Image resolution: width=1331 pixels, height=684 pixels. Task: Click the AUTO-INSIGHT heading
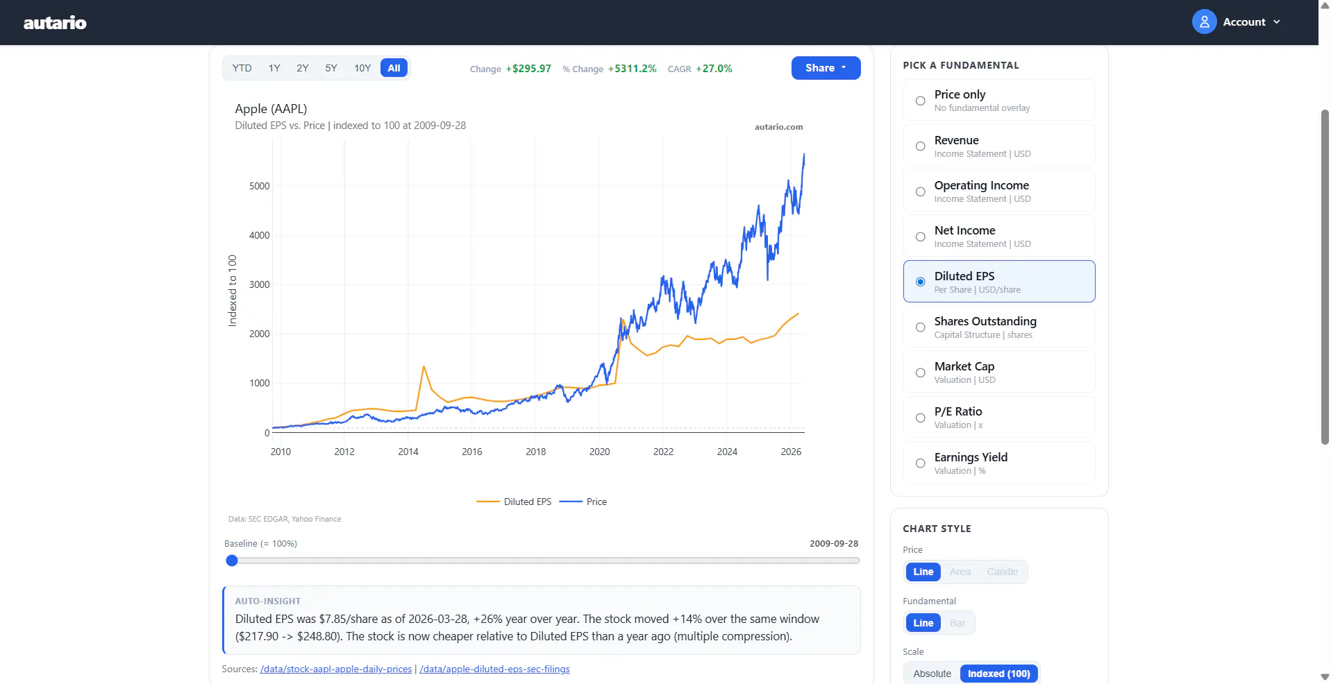[268, 601]
